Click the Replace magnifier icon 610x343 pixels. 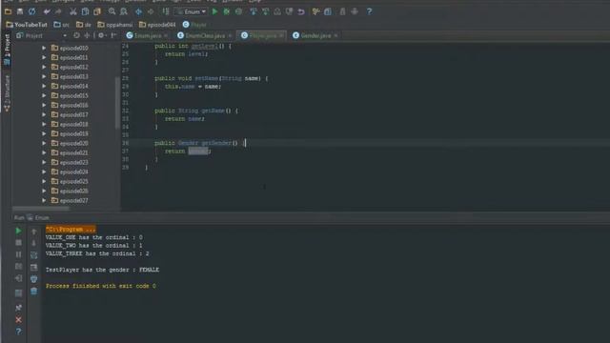point(124,11)
